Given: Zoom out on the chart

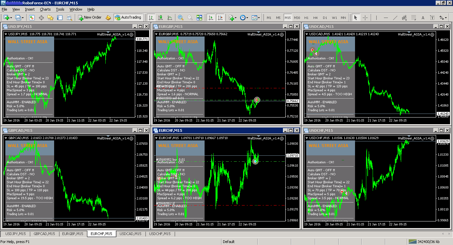Looking at the screenshot, I should [x=190, y=18].
